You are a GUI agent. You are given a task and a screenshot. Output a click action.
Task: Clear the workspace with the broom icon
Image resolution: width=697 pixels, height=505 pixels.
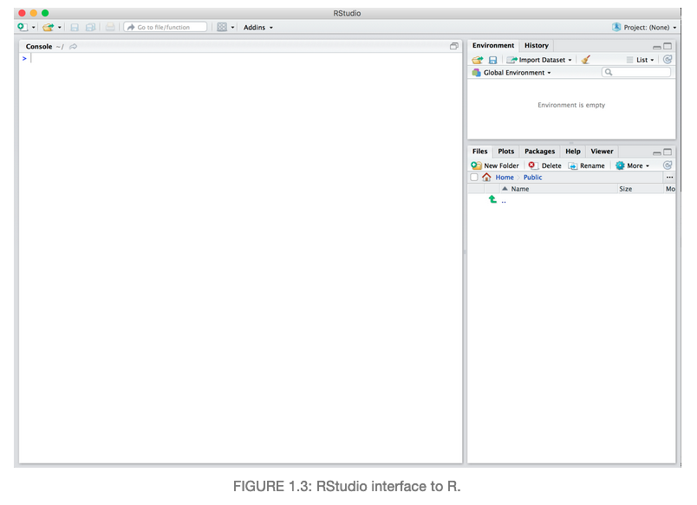click(586, 60)
